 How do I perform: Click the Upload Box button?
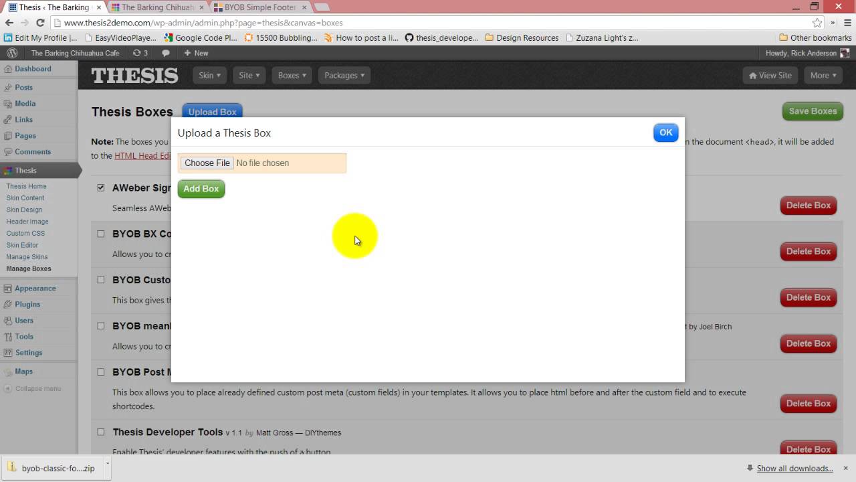click(x=212, y=112)
